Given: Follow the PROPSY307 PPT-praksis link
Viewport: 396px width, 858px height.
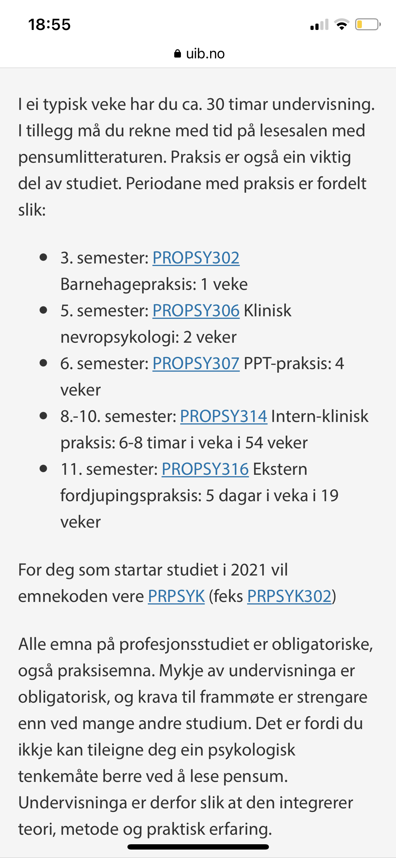Looking at the screenshot, I should (x=196, y=363).
